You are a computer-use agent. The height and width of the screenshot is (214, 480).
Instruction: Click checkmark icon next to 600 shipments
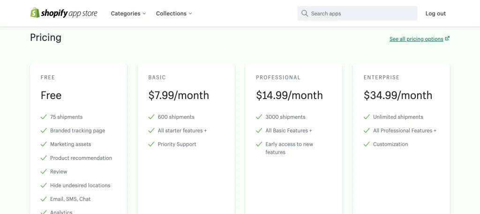click(151, 117)
